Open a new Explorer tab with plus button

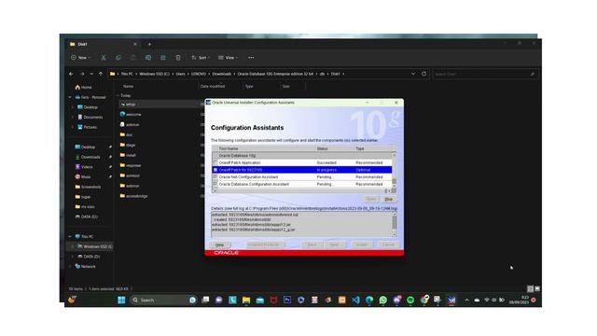149,44
